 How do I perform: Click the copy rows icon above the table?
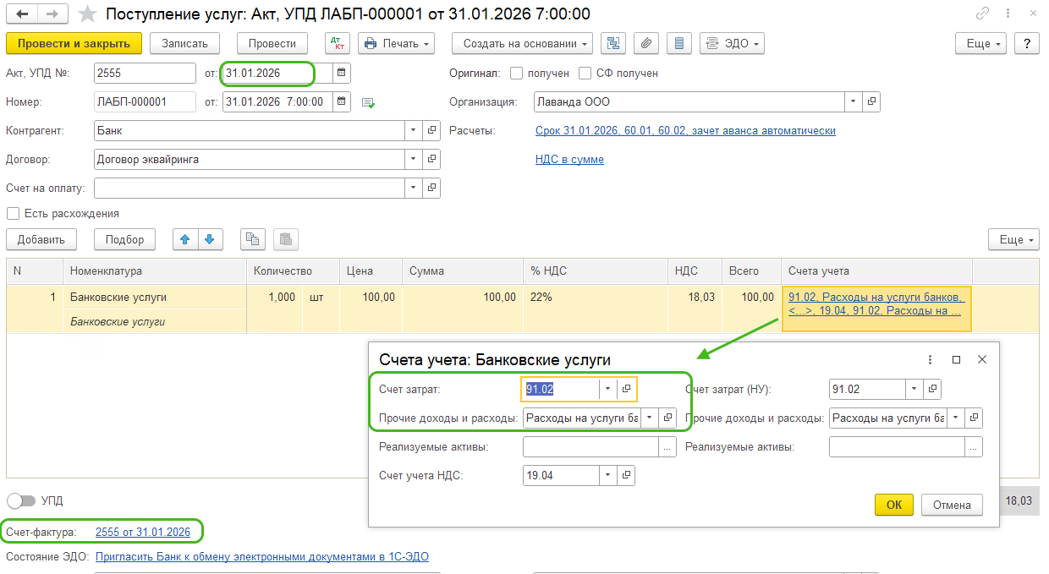(x=252, y=239)
